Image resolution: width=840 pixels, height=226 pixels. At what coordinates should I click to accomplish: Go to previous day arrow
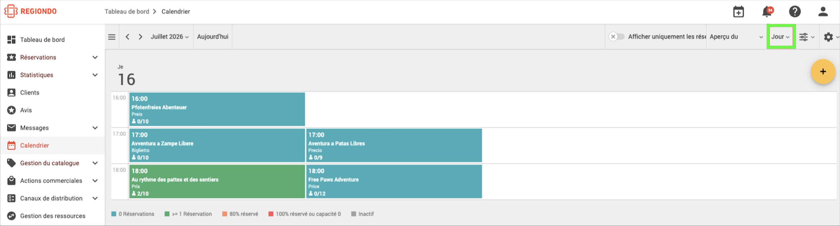[x=128, y=37]
